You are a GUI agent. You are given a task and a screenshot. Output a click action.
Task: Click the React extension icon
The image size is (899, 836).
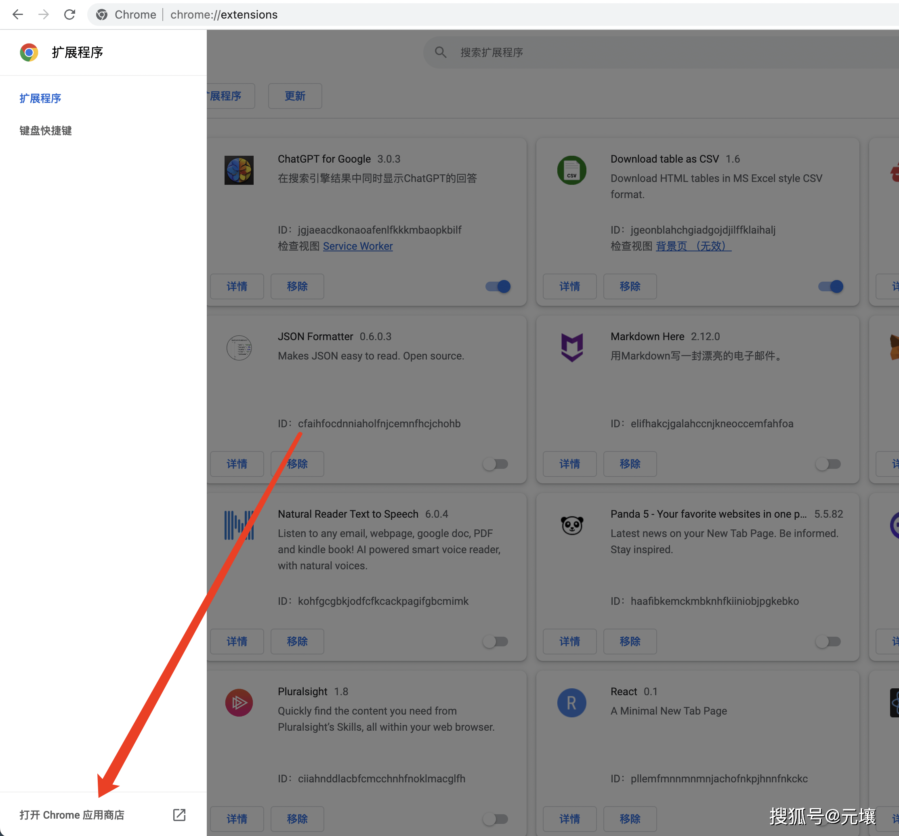[x=571, y=703]
